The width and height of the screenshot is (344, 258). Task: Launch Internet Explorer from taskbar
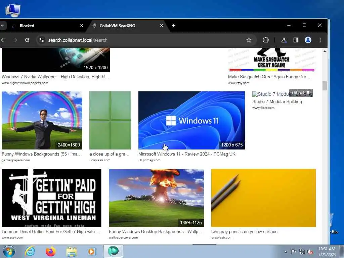point(30,251)
